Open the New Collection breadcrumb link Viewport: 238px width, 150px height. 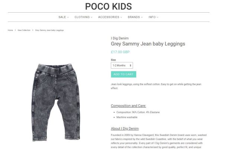[x=24, y=30]
